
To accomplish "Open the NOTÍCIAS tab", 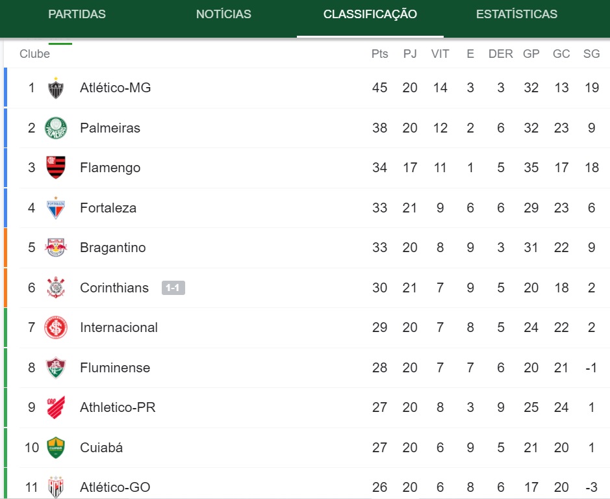I will point(223,14).
